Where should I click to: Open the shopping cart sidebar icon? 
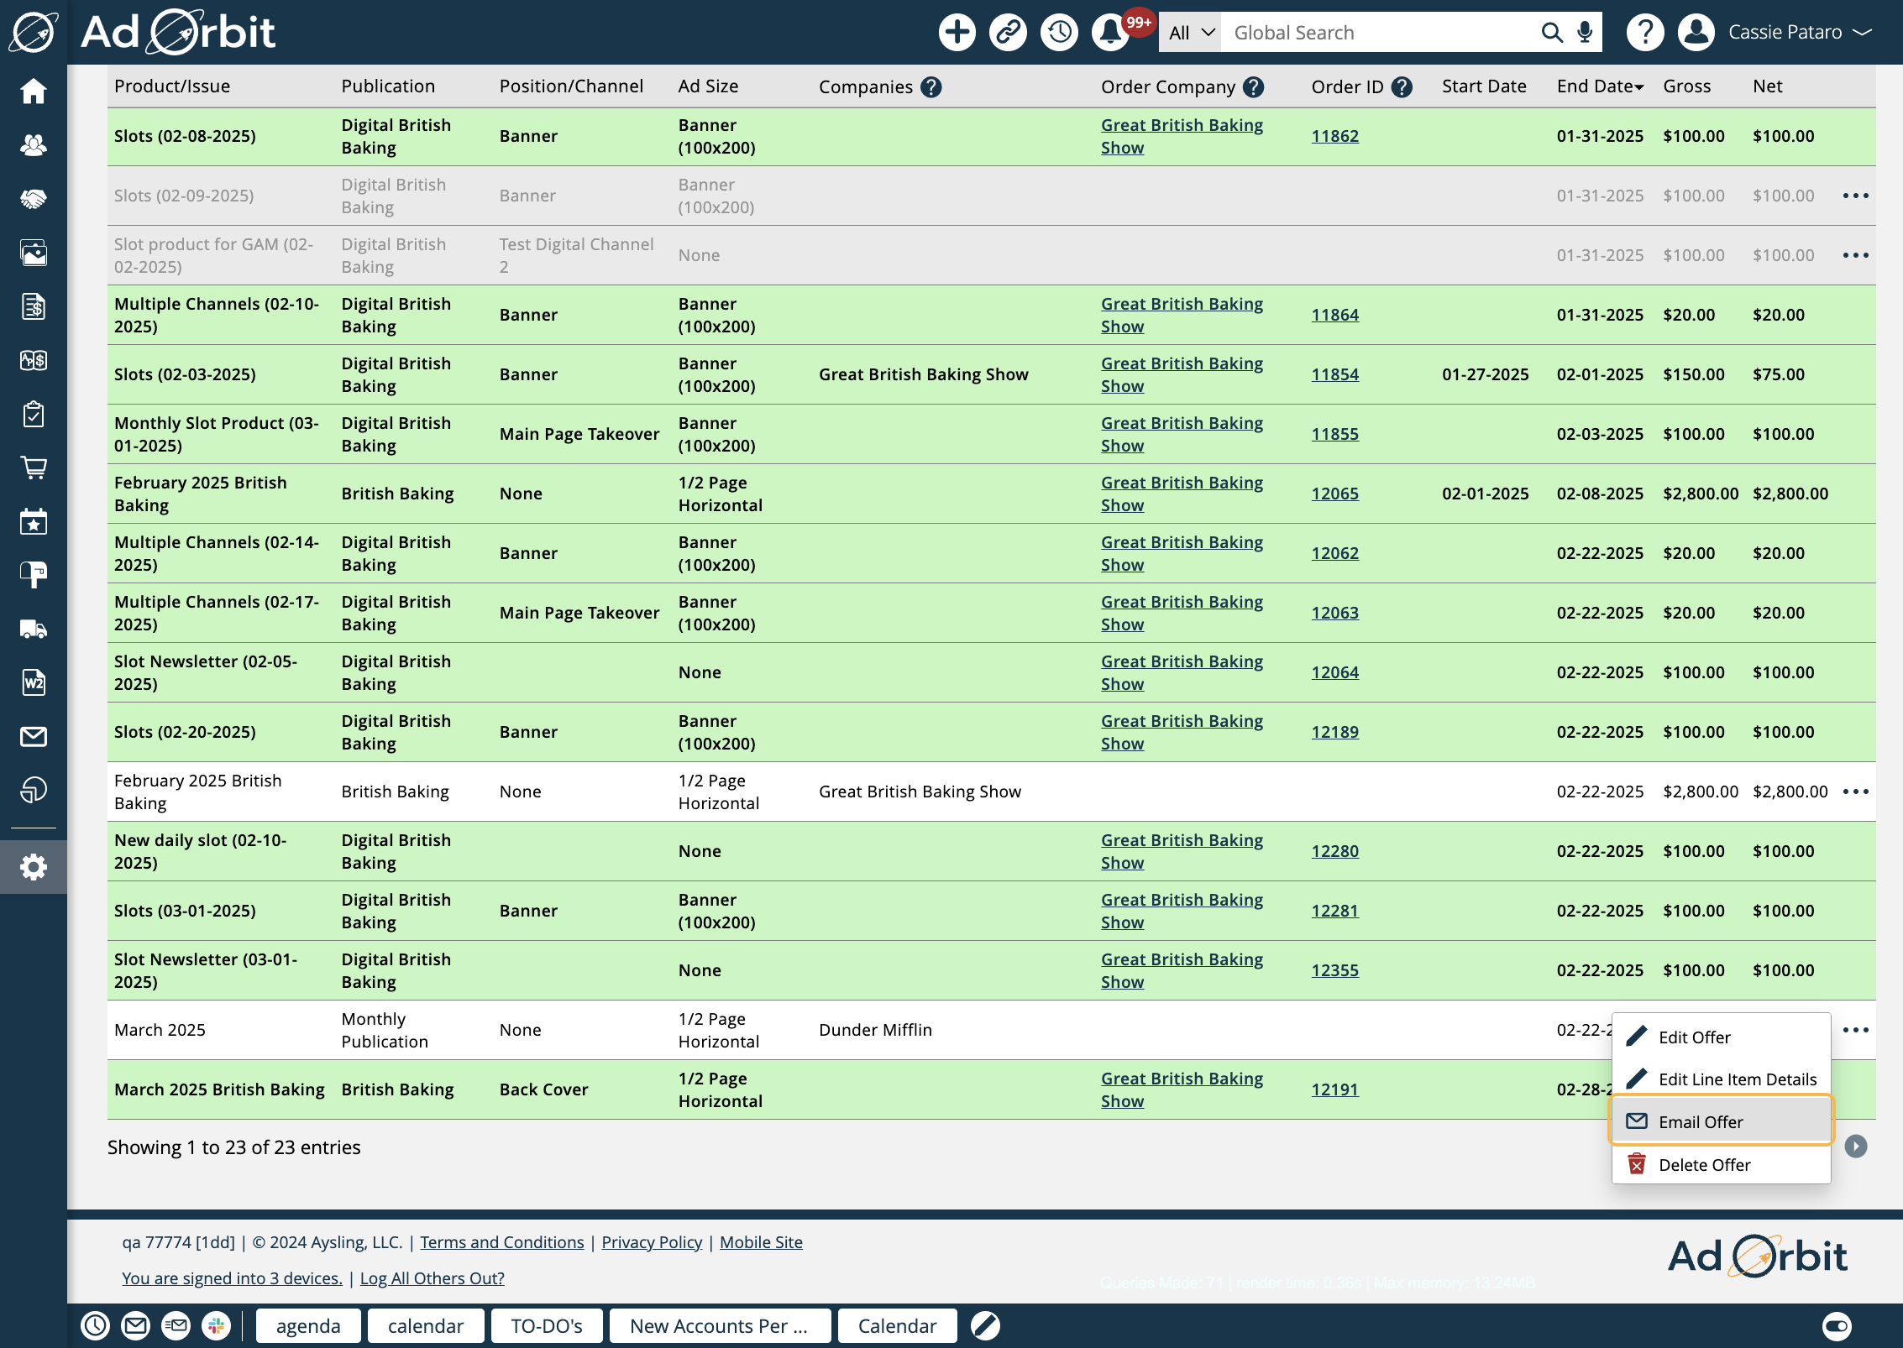coord(34,468)
